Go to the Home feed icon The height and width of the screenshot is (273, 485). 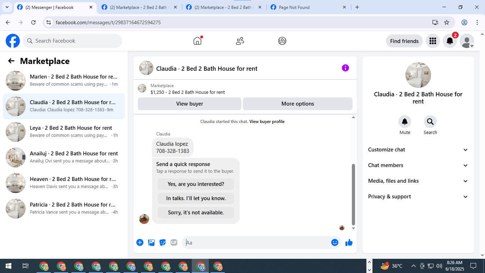click(x=197, y=41)
